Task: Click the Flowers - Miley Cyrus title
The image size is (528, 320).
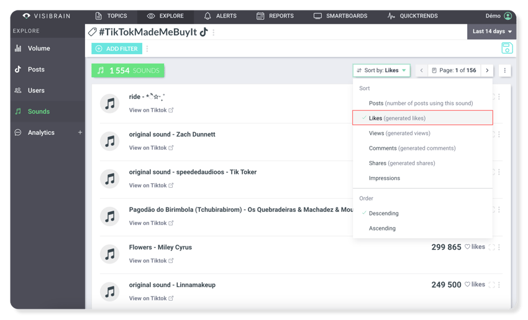Action: (160, 247)
